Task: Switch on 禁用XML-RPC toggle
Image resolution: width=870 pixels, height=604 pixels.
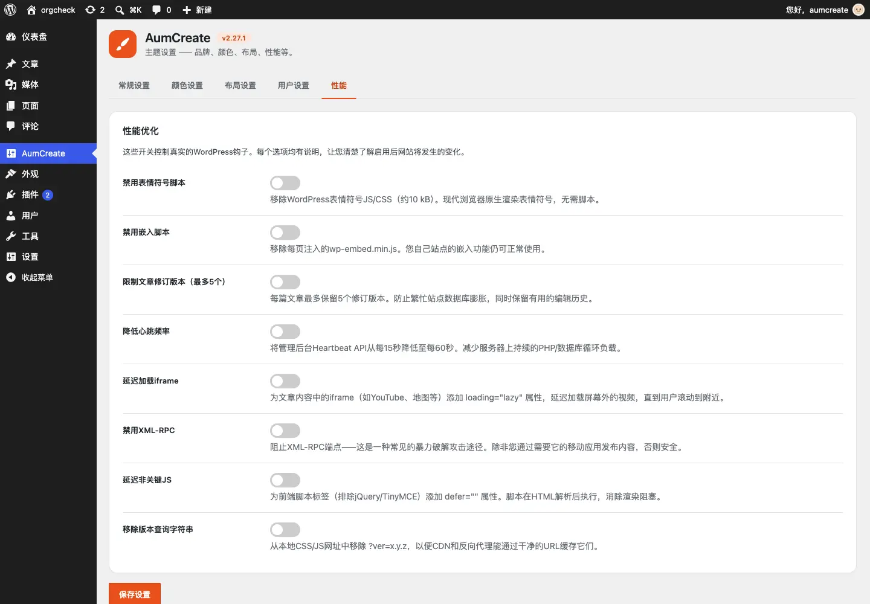Action: 285,431
